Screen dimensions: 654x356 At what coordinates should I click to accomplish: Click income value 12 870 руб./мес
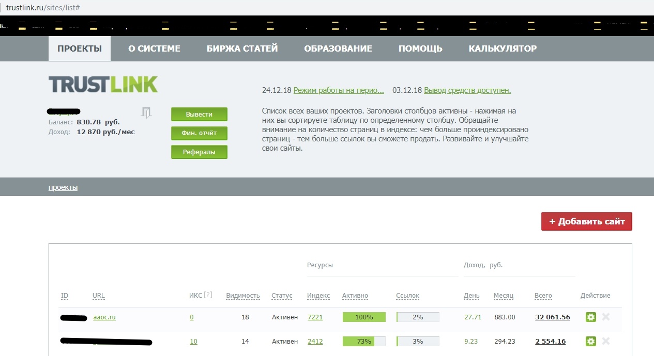(105, 132)
